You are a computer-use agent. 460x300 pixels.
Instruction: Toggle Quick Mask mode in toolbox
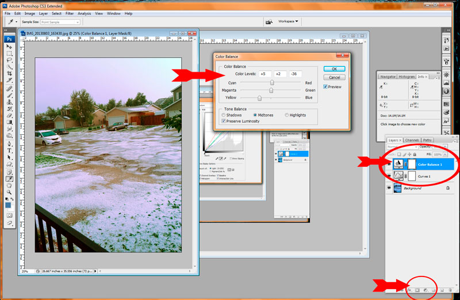click(x=9, y=216)
